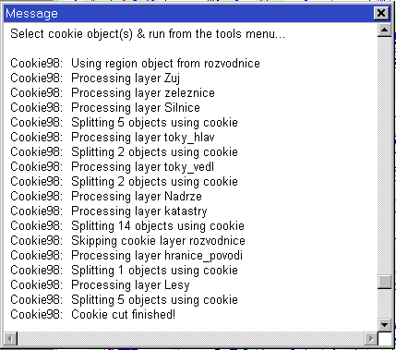Click the 'Processing layer hranice_povodi' line

126,256
